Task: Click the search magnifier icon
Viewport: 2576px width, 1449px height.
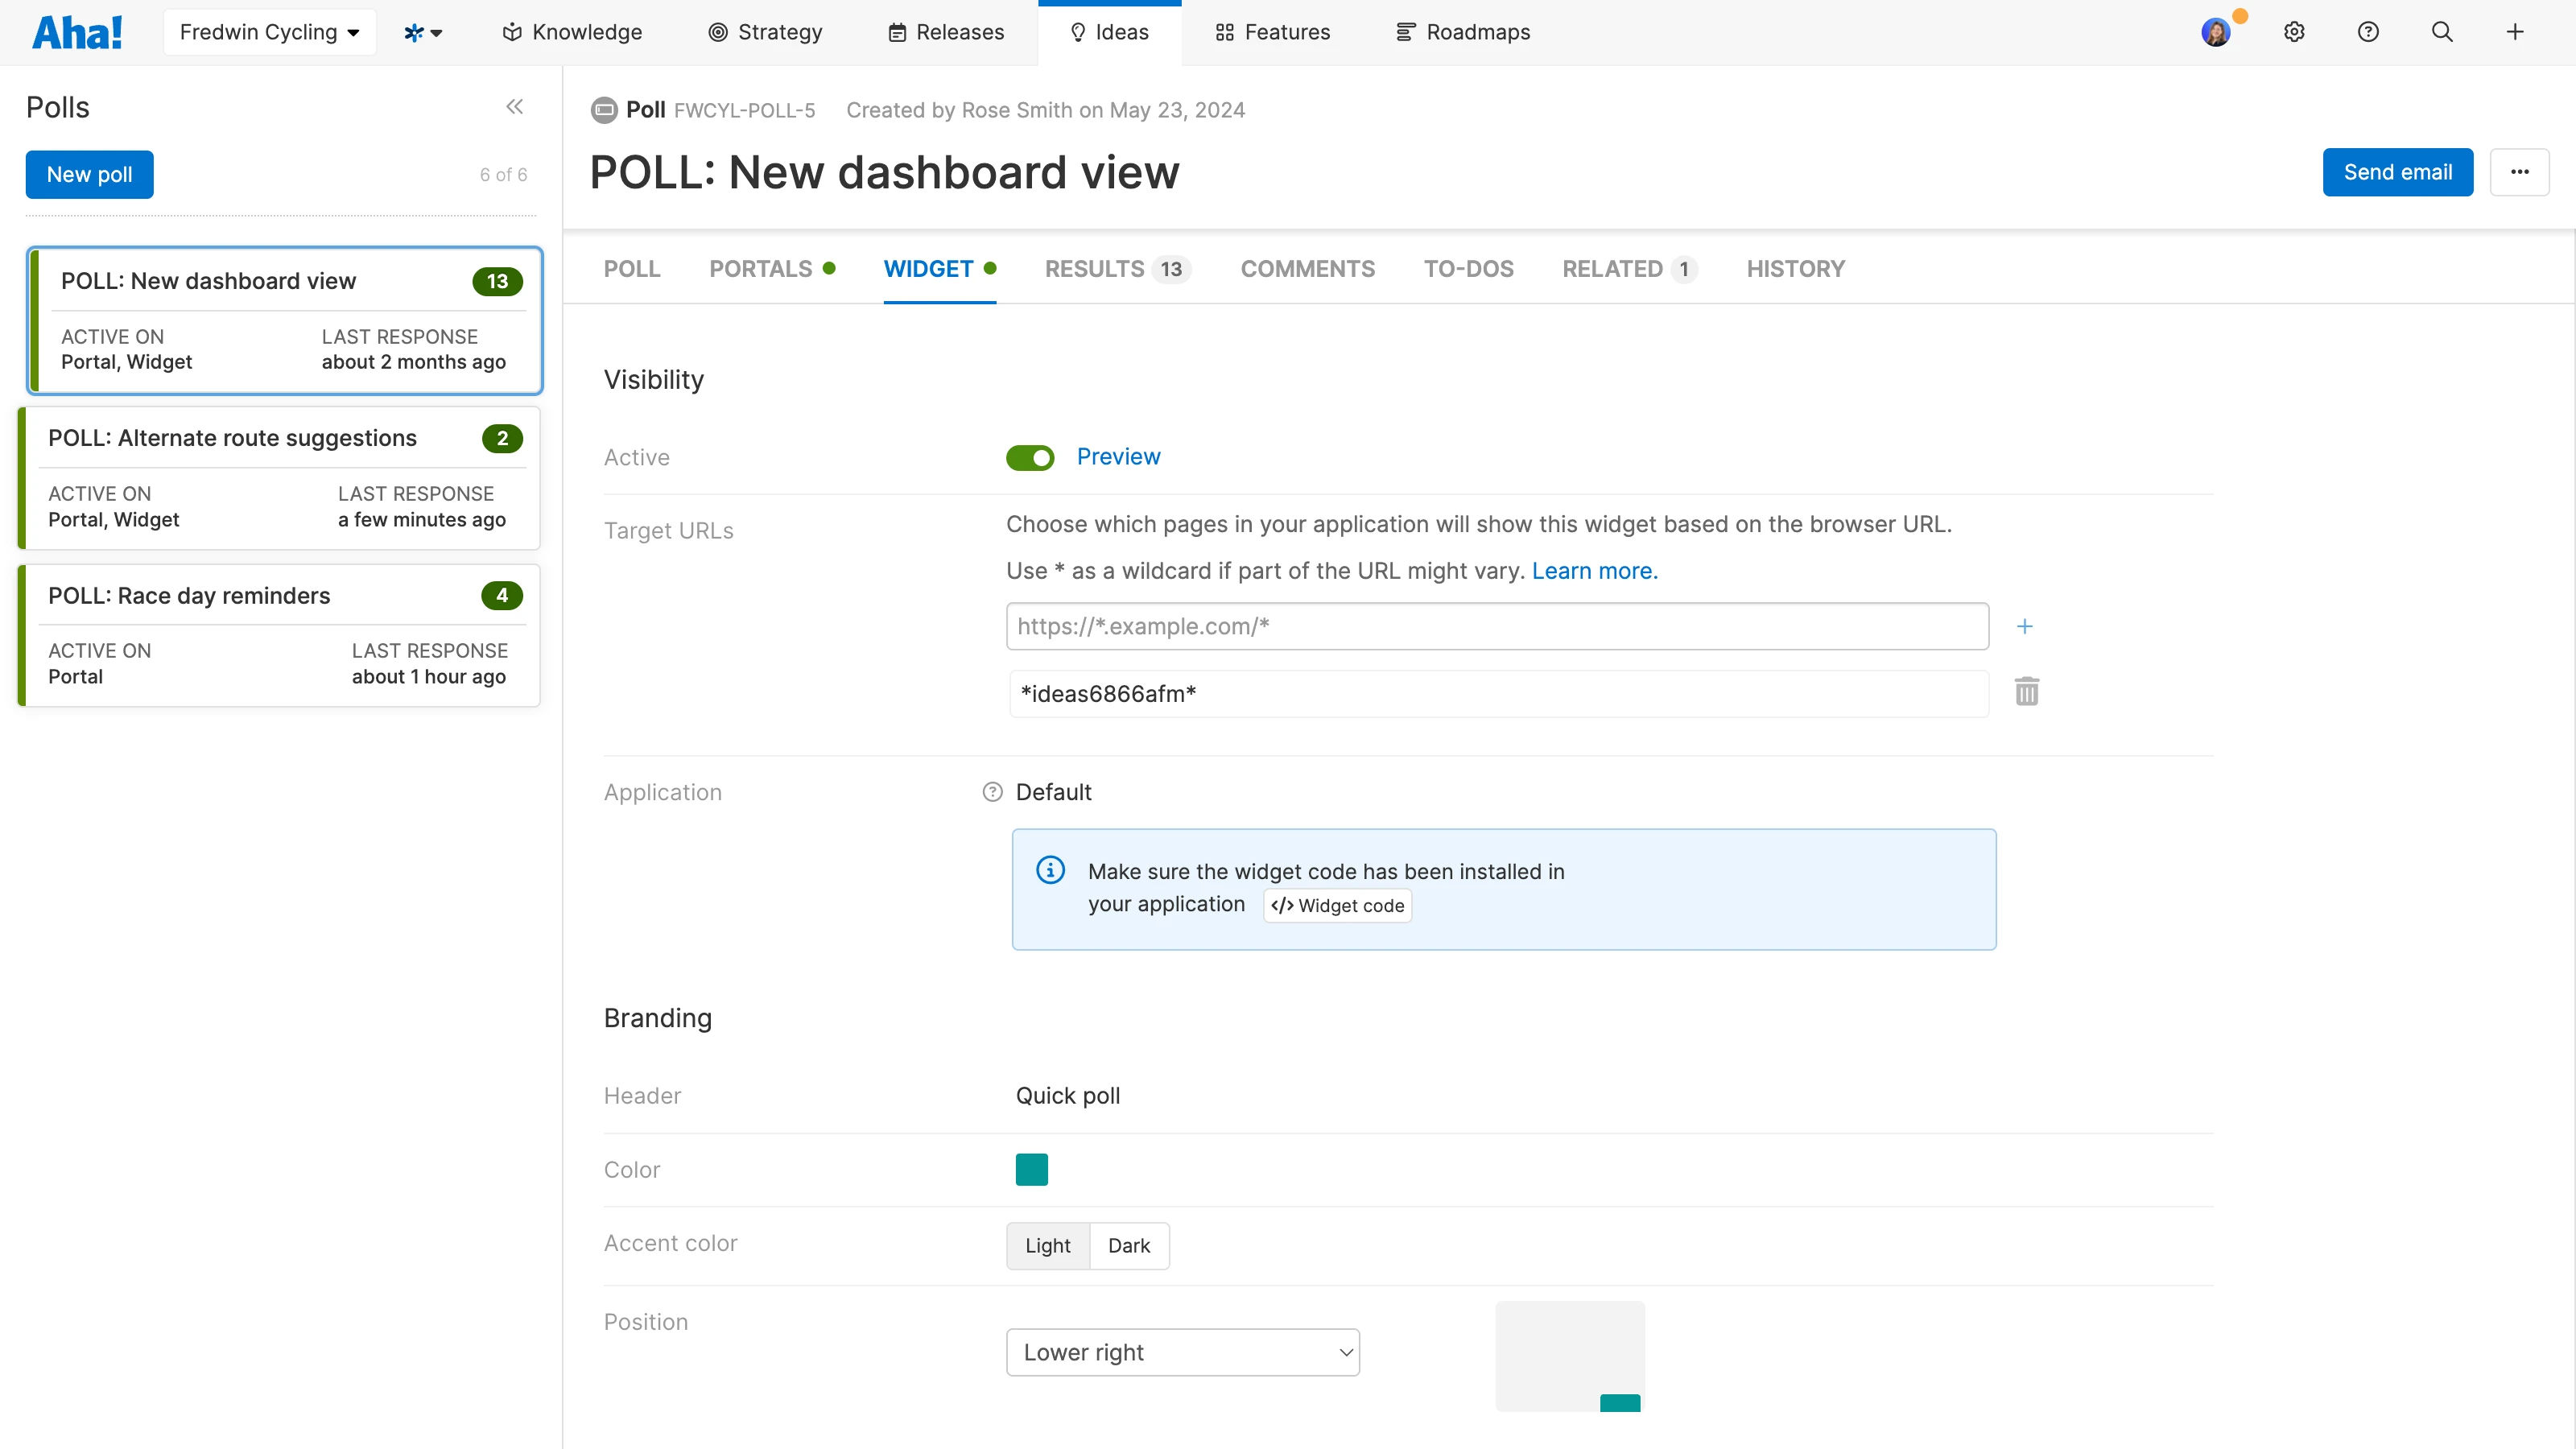Action: click(x=2441, y=32)
